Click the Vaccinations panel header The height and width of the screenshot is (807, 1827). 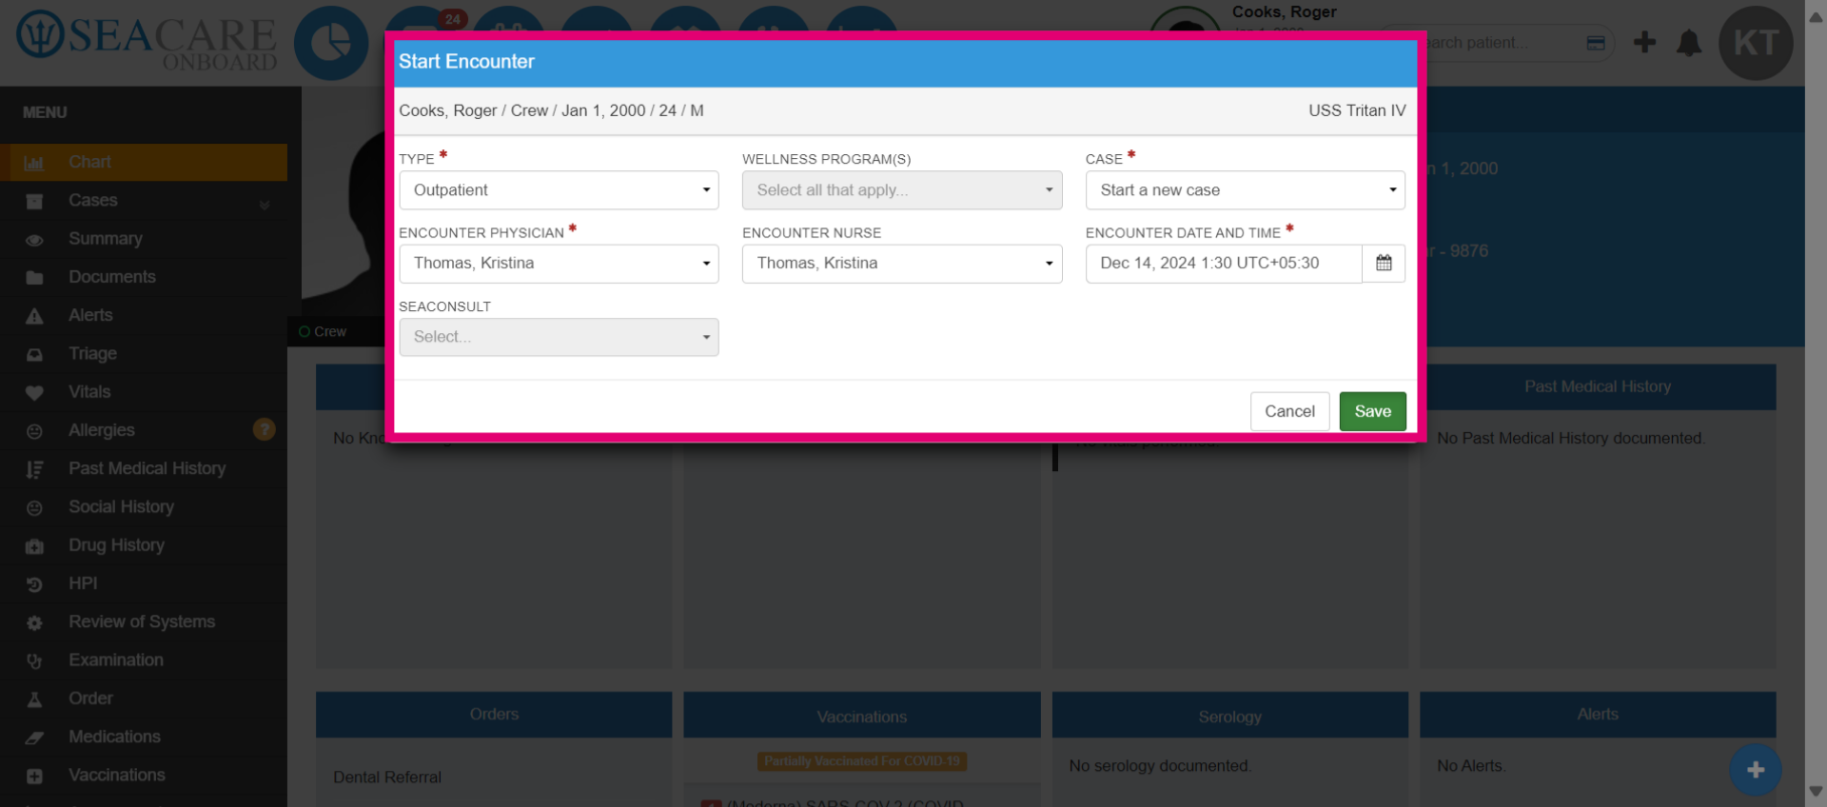[861, 716]
